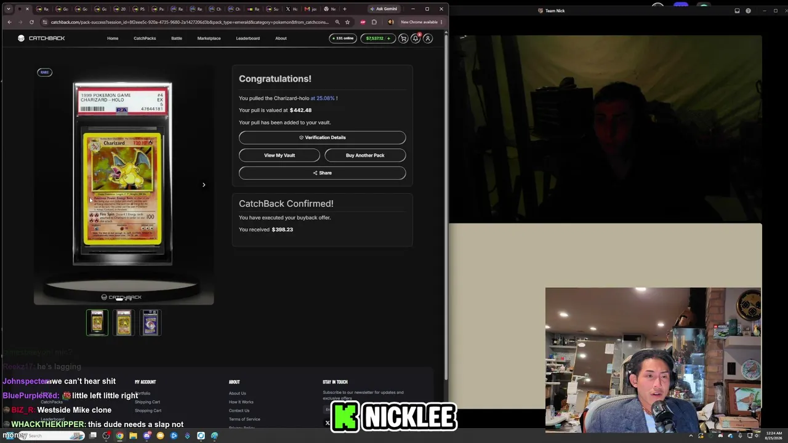Open the About Us footer link
788x443 pixels.
tap(238, 393)
